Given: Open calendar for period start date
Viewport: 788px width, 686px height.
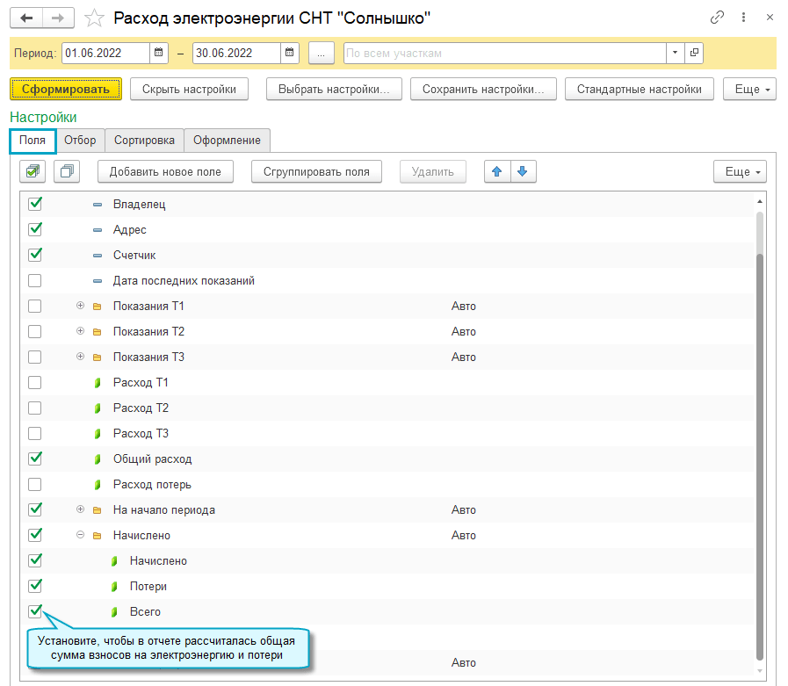Looking at the screenshot, I should [159, 53].
